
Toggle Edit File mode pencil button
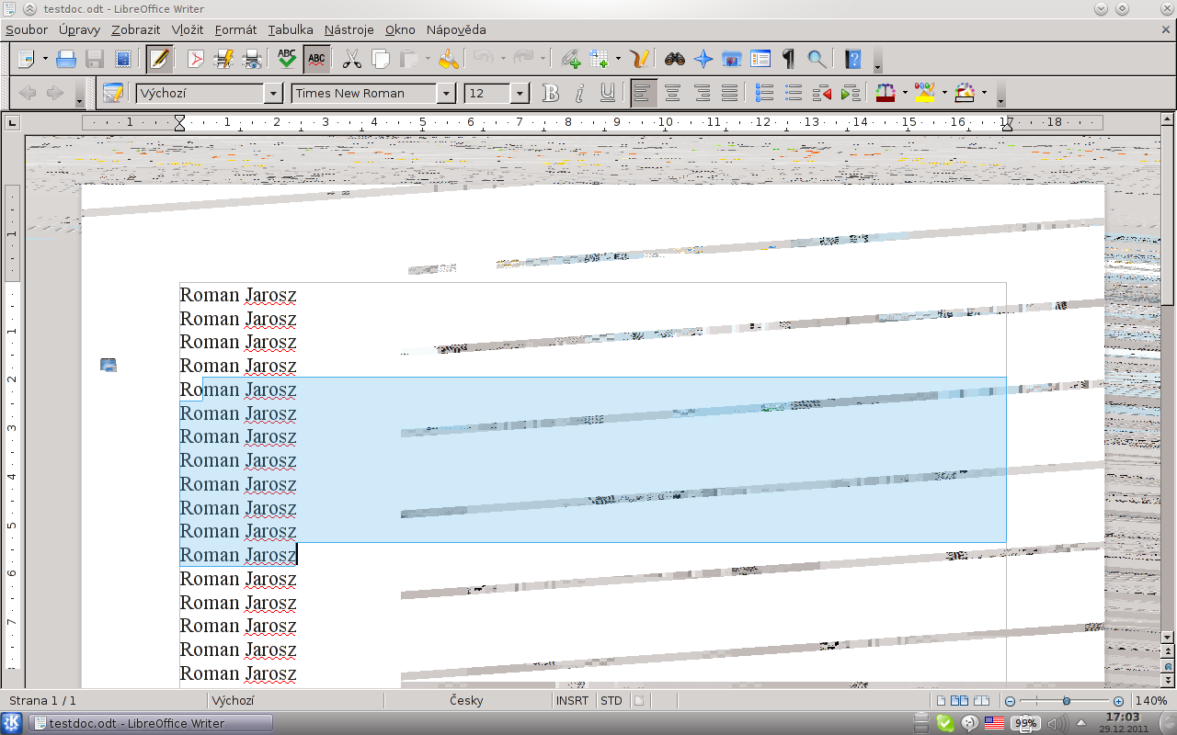[x=159, y=60]
